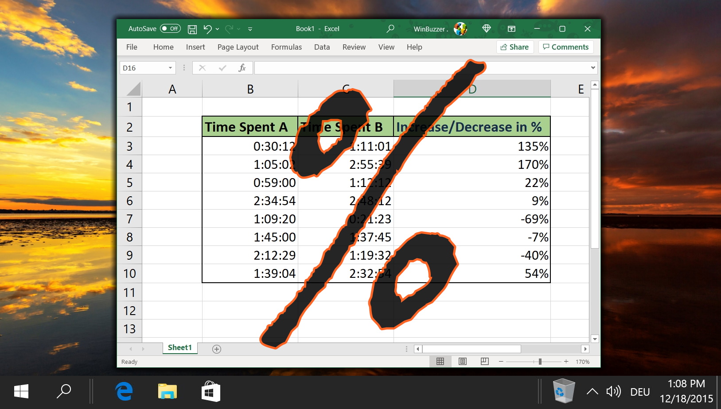Open Microsoft Edge from the taskbar
The width and height of the screenshot is (721, 409).
click(x=123, y=391)
